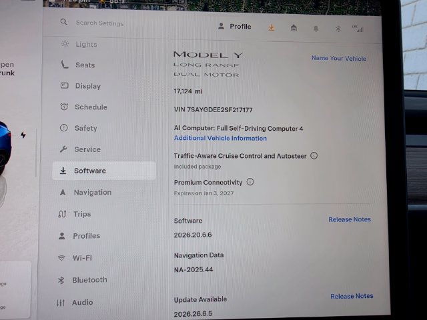
Task: Tap the Bluetooth icon in the top bar
Action: coord(338,29)
